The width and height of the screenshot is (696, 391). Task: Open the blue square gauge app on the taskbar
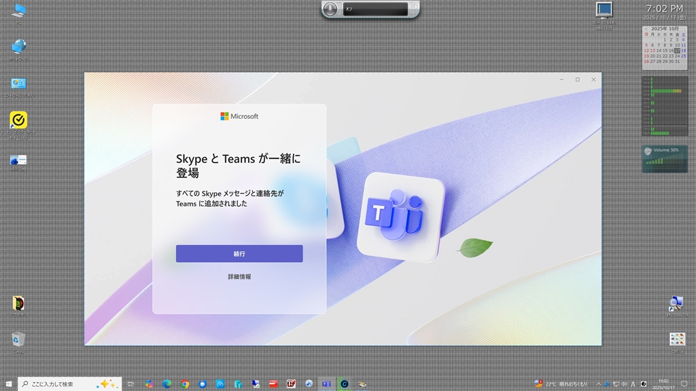click(220, 384)
